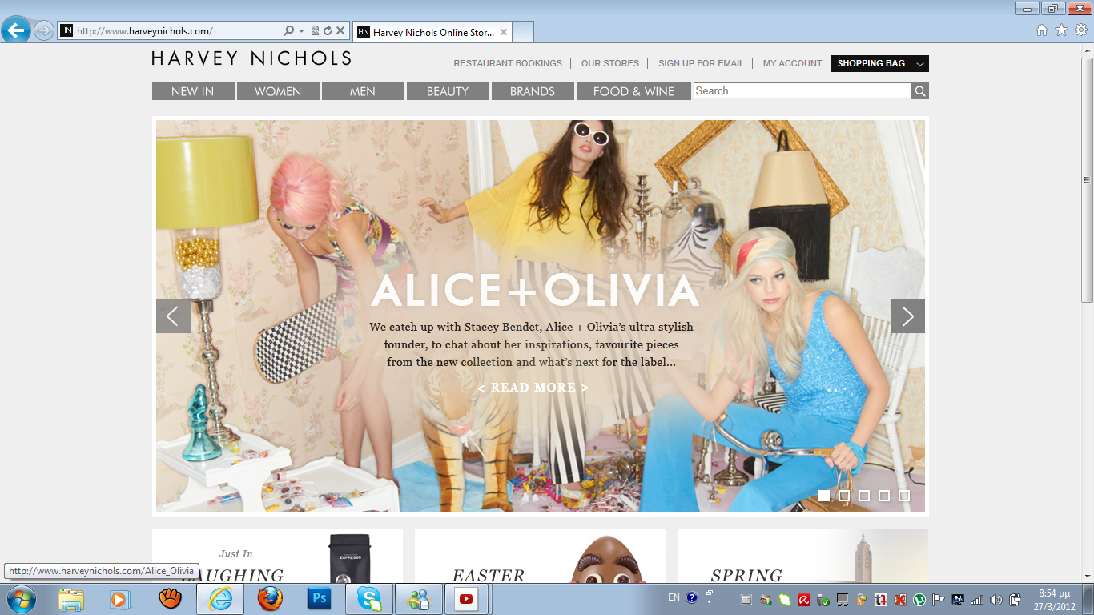Image resolution: width=1094 pixels, height=615 pixels.
Task: Open the clock showing 8:54 and date
Action: (x=1054, y=600)
